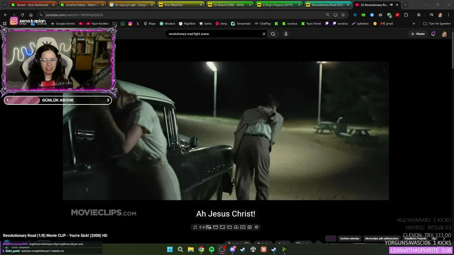454x255 pixels.
Task: Click the Oluştur create button
Action: point(418,34)
